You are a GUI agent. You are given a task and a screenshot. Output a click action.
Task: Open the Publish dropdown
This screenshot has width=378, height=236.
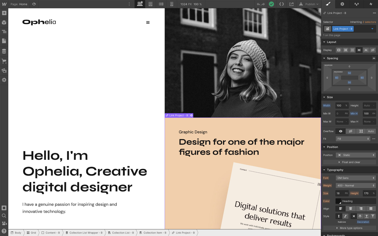click(x=309, y=4)
